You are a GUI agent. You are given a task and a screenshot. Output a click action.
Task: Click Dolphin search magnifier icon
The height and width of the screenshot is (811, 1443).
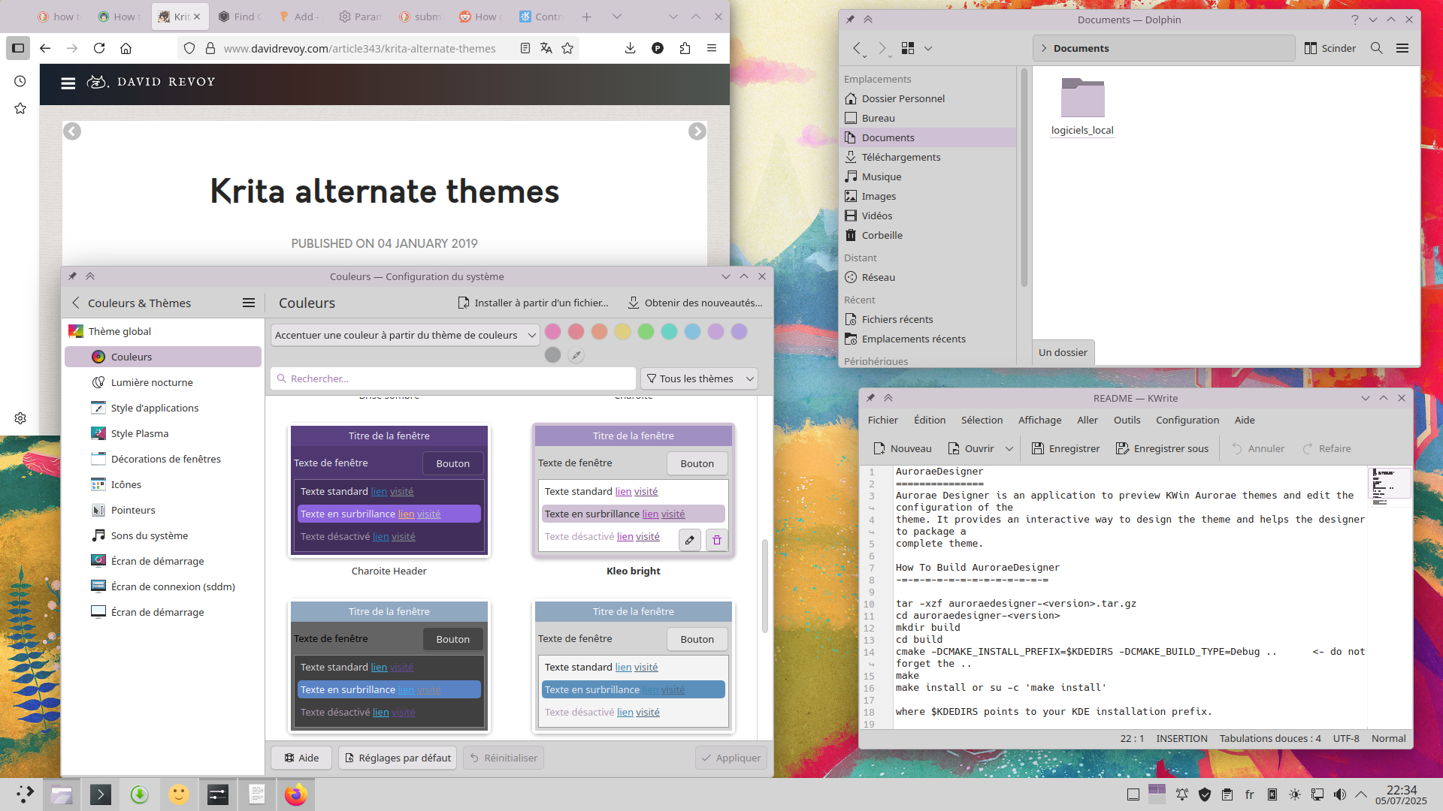(1377, 48)
